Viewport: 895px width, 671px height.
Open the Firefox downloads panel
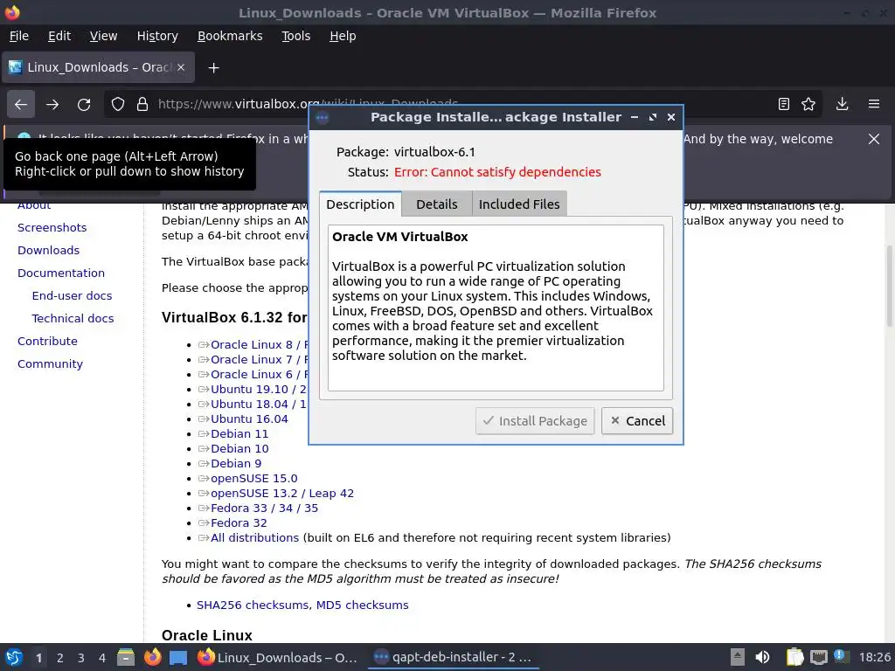pos(842,104)
